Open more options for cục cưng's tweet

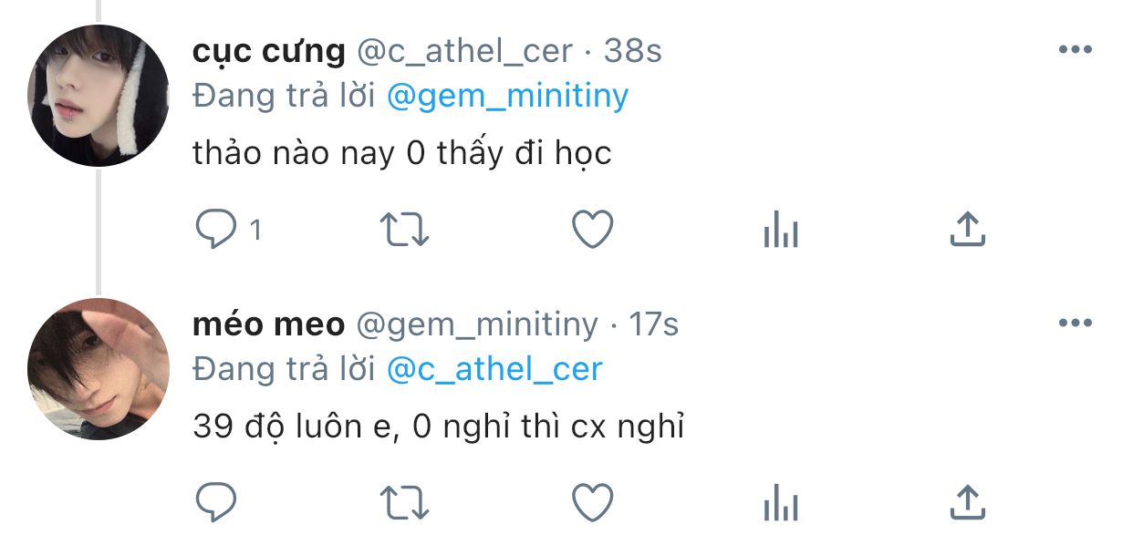pos(1075,50)
